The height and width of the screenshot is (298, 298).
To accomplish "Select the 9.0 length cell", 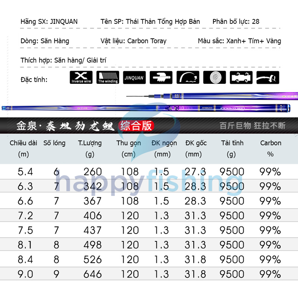I will tap(25, 274).
